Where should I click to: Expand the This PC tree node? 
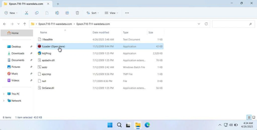(4, 94)
